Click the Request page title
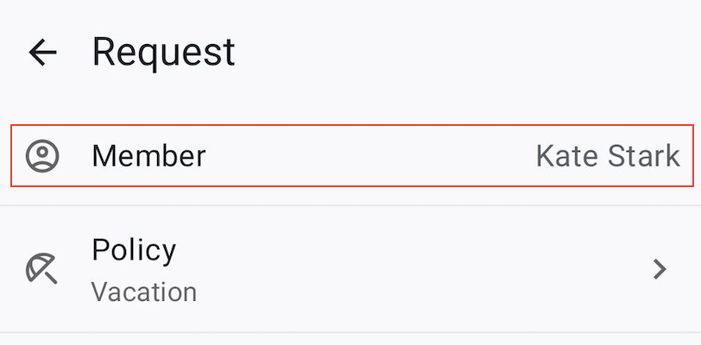701x345 pixels. point(163,53)
